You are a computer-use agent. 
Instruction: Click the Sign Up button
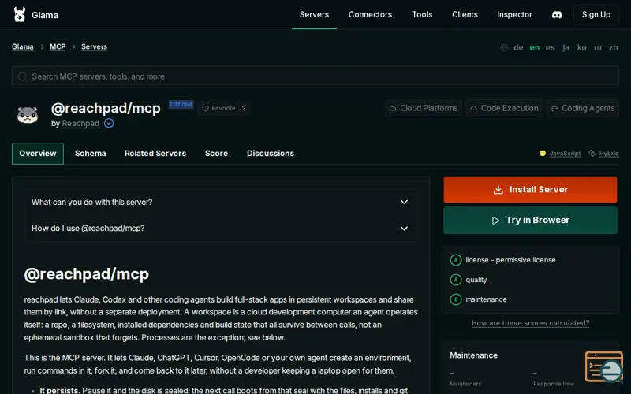click(x=596, y=14)
